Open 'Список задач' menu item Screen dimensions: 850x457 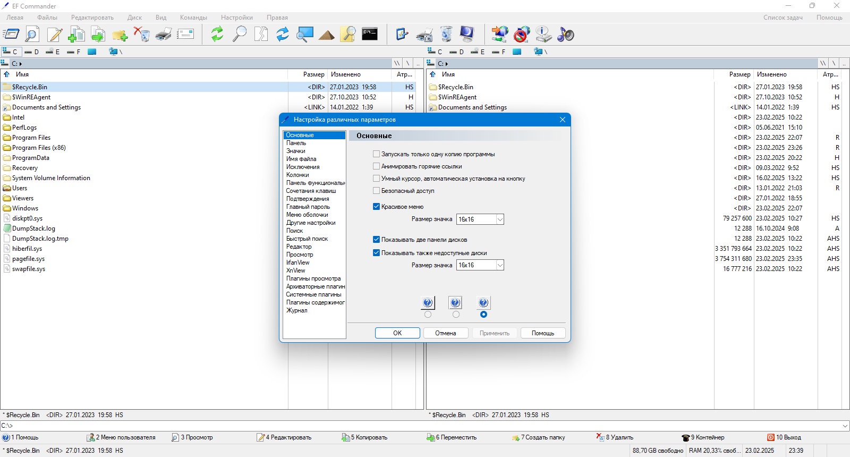point(783,18)
